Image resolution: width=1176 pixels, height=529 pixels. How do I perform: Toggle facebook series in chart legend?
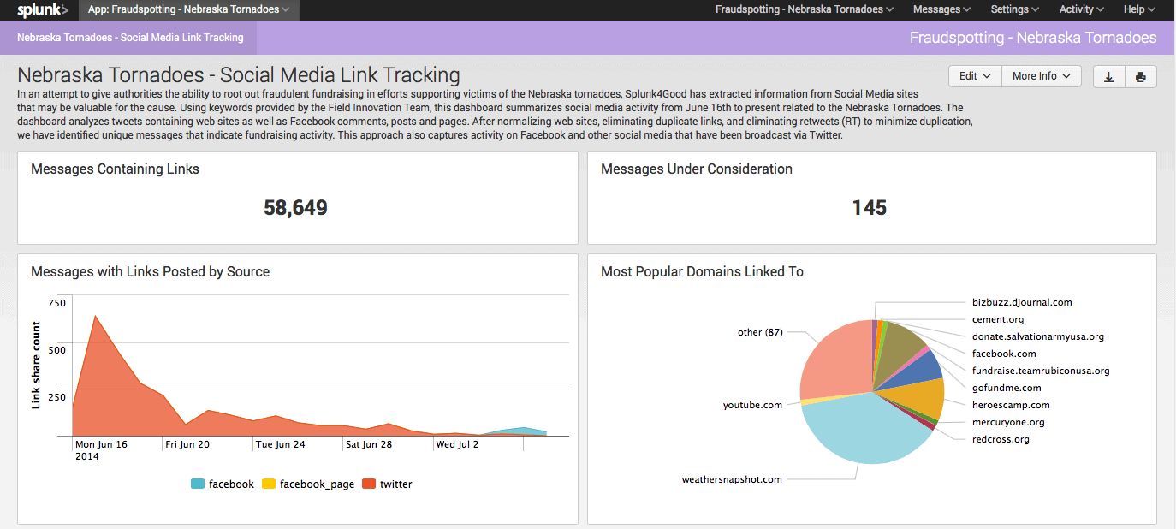223,484
